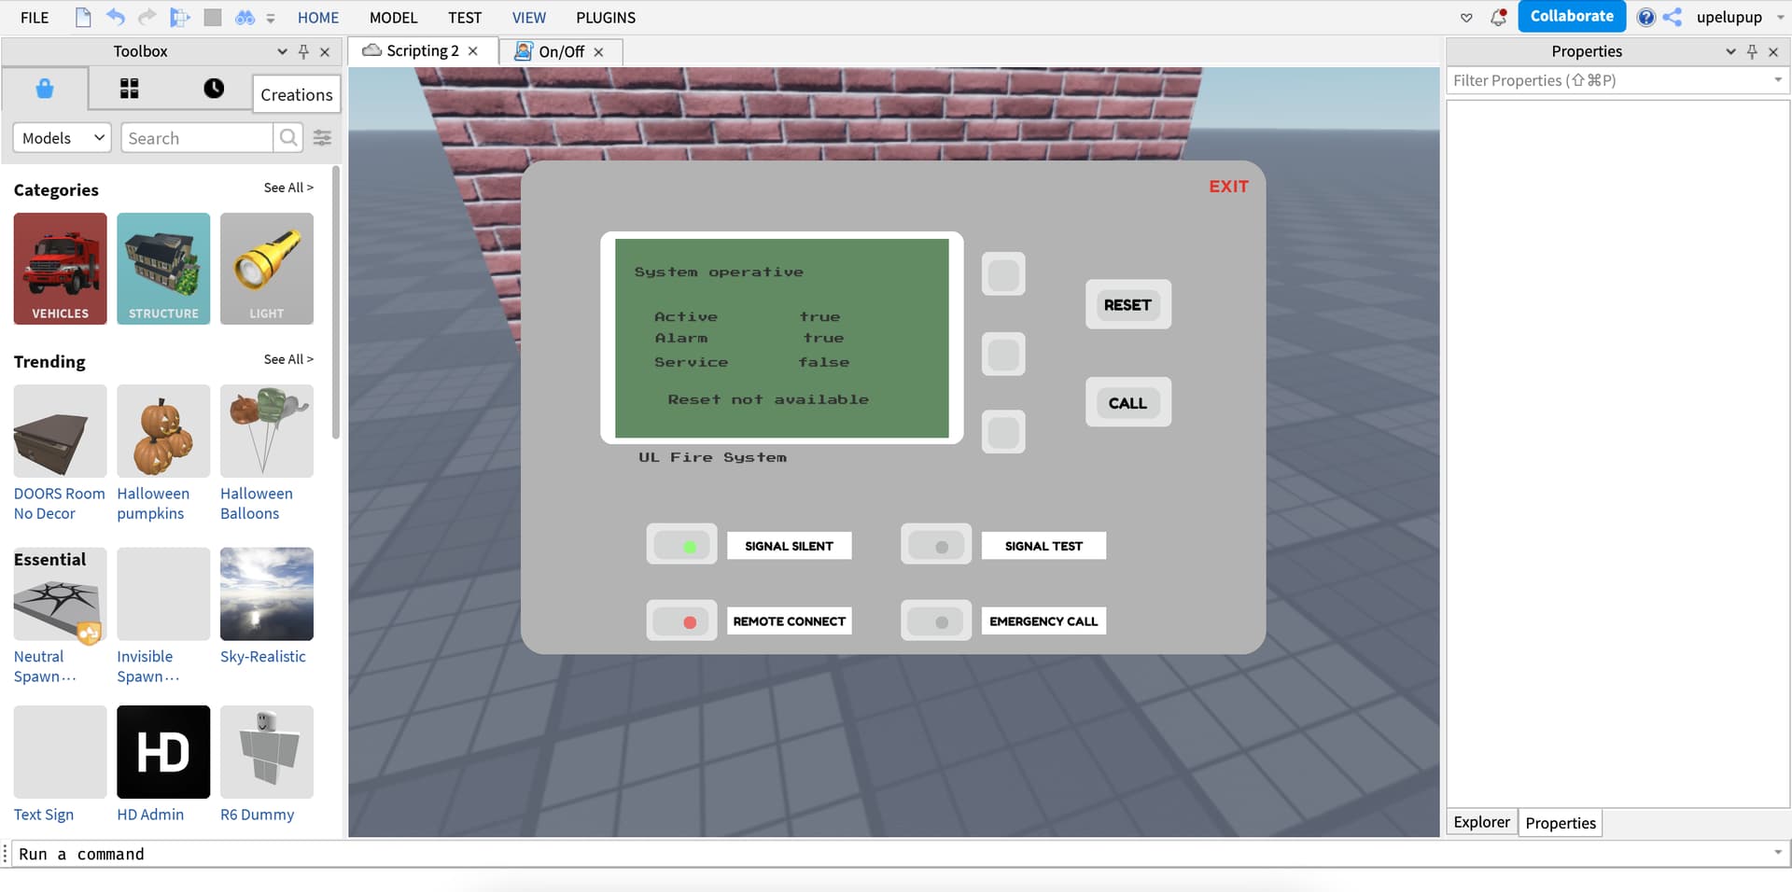Click the blue Collaborate button
This screenshot has height=892, width=1792.
[1571, 17]
